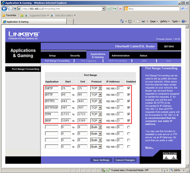Select the Application & Gaming browser tab

click(x=34, y=22)
